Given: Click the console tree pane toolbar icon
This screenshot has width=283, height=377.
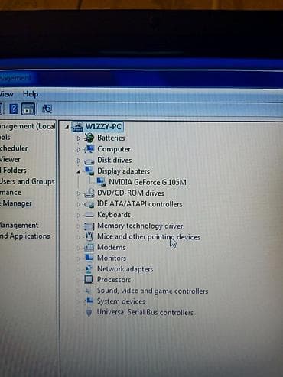Looking at the screenshot, I should tap(28, 109).
